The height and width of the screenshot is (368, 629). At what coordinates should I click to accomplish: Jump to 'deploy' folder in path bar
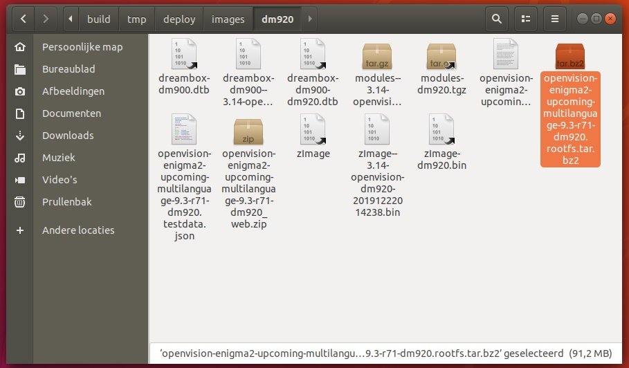(179, 19)
